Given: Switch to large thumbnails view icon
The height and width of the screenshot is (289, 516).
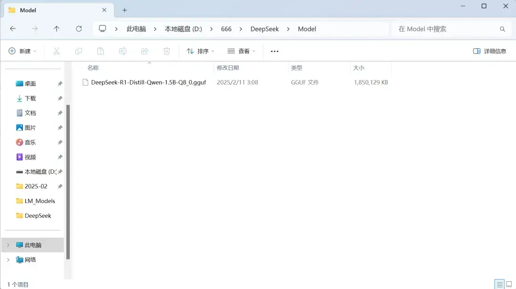Looking at the screenshot, I should [x=509, y=284].
